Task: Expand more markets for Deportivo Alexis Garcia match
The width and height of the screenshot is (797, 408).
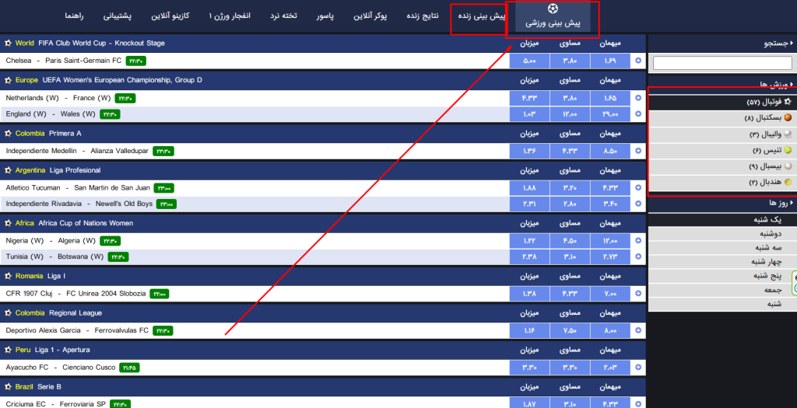Action: 638,330
